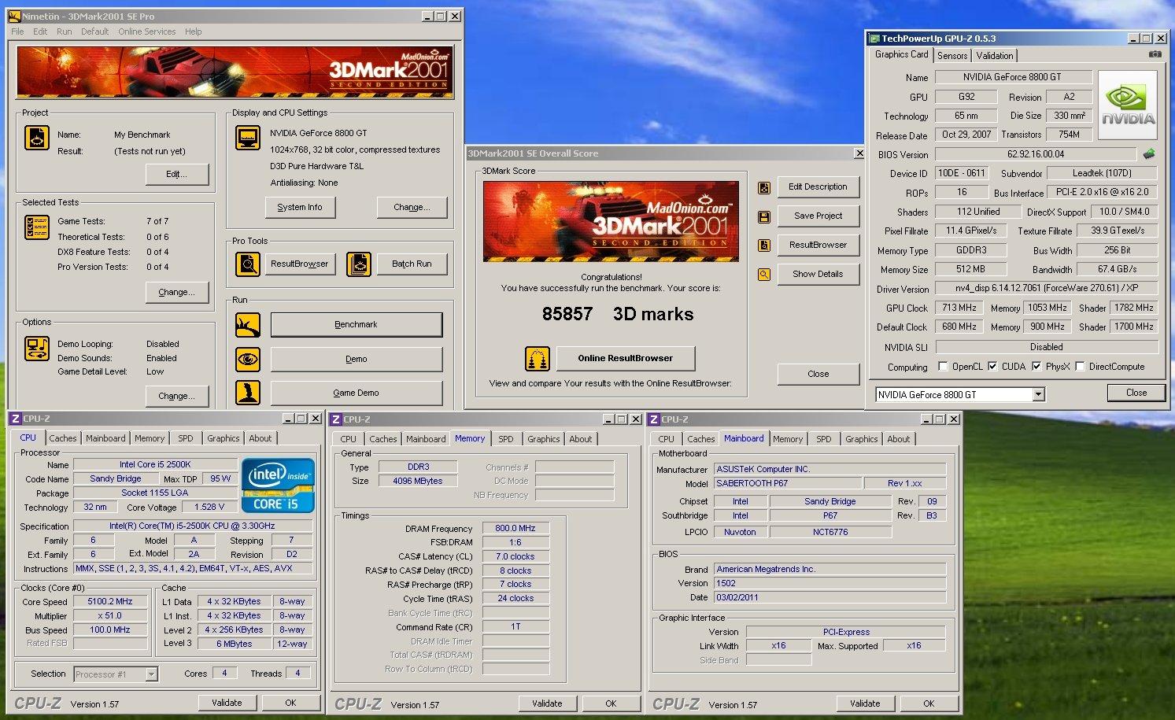The width and height of the screenshot is (1175, 720).
Task: Click Change... button under Selected Tests
Action: 177,293
